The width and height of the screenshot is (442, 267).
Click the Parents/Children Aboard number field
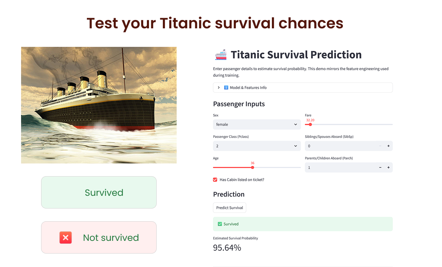tap(341, 167)
